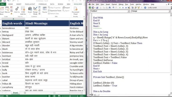The image size is (172, 97).
Task: Switch to FORMULAS ribbon tab
Action: pos(42,4)
